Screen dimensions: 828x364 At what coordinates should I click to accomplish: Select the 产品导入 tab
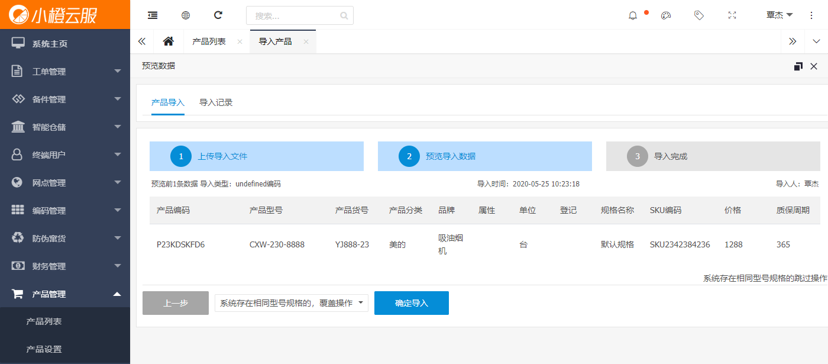pos(168,102)
